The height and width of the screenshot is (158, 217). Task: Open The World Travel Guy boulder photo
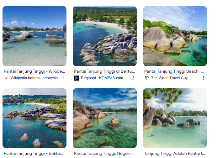tap(175, 36)
